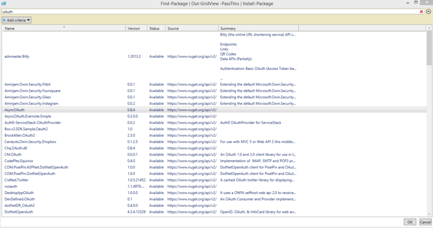Sort by the Summary column header
The width and height of the screenshot is (433, 228).
(259, 28)
